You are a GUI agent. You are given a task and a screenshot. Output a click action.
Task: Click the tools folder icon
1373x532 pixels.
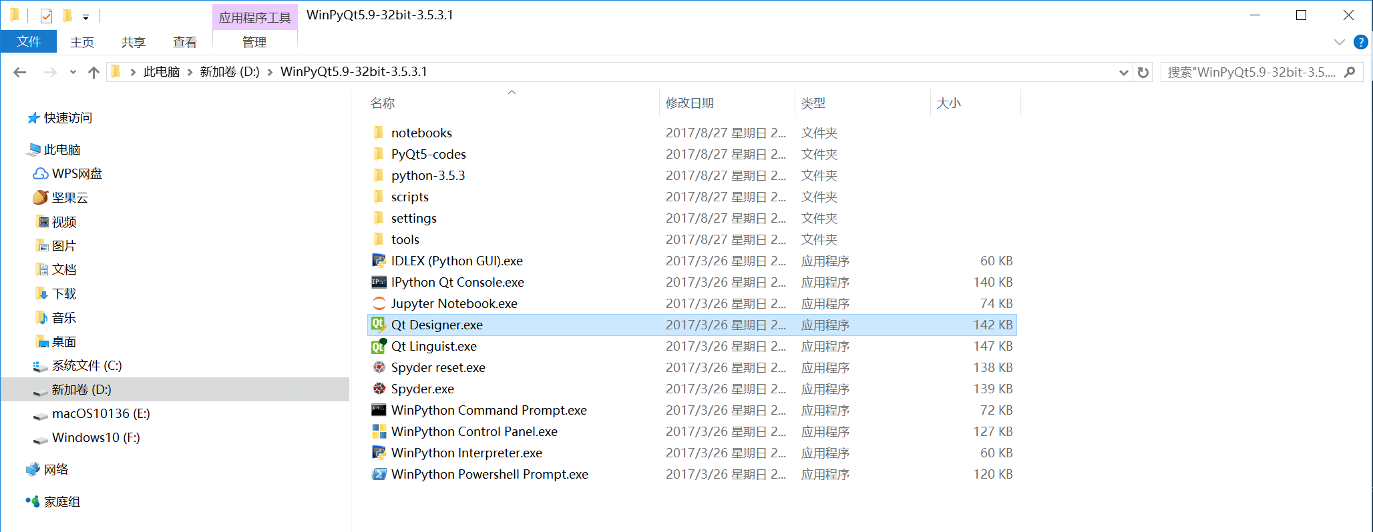[379, 239]
